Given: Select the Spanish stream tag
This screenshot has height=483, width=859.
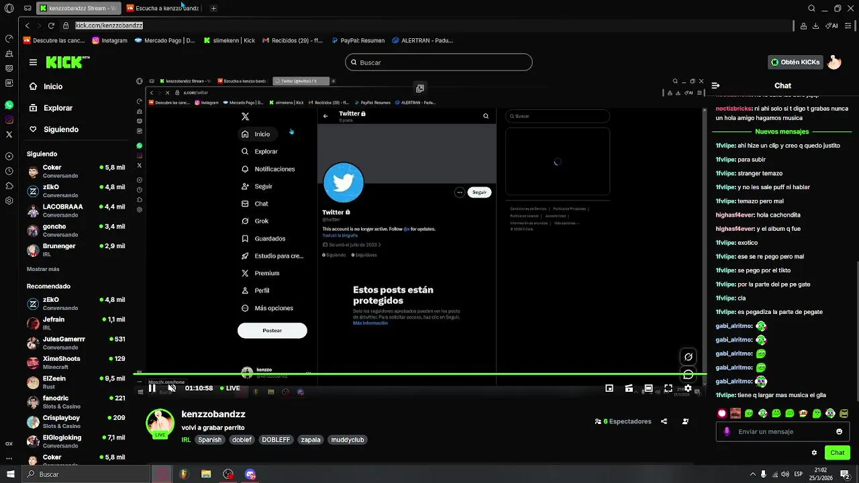Looking at the screenshot, I should click(x=209, y=440).
